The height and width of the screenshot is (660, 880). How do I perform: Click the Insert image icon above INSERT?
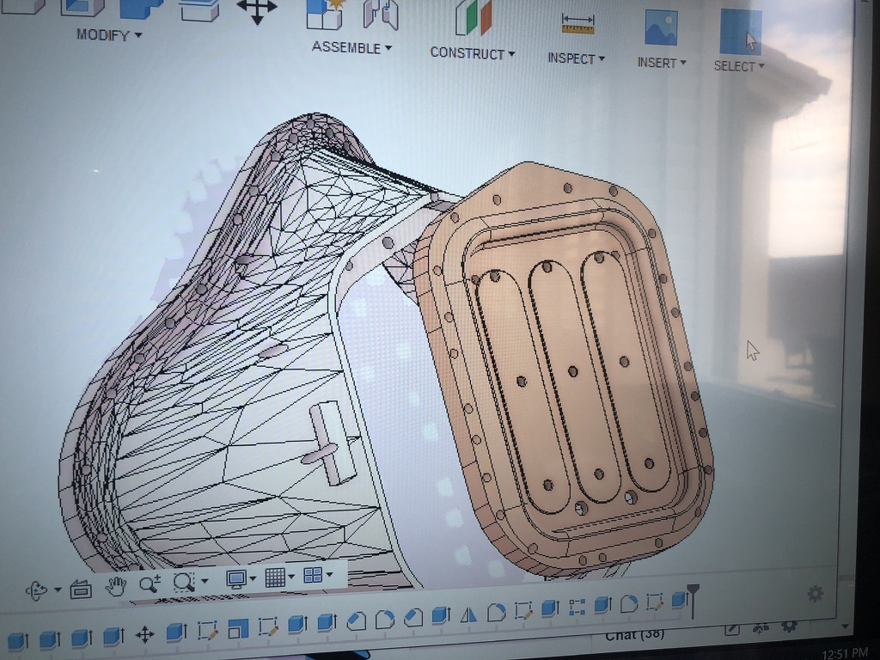tap(661, 27)
